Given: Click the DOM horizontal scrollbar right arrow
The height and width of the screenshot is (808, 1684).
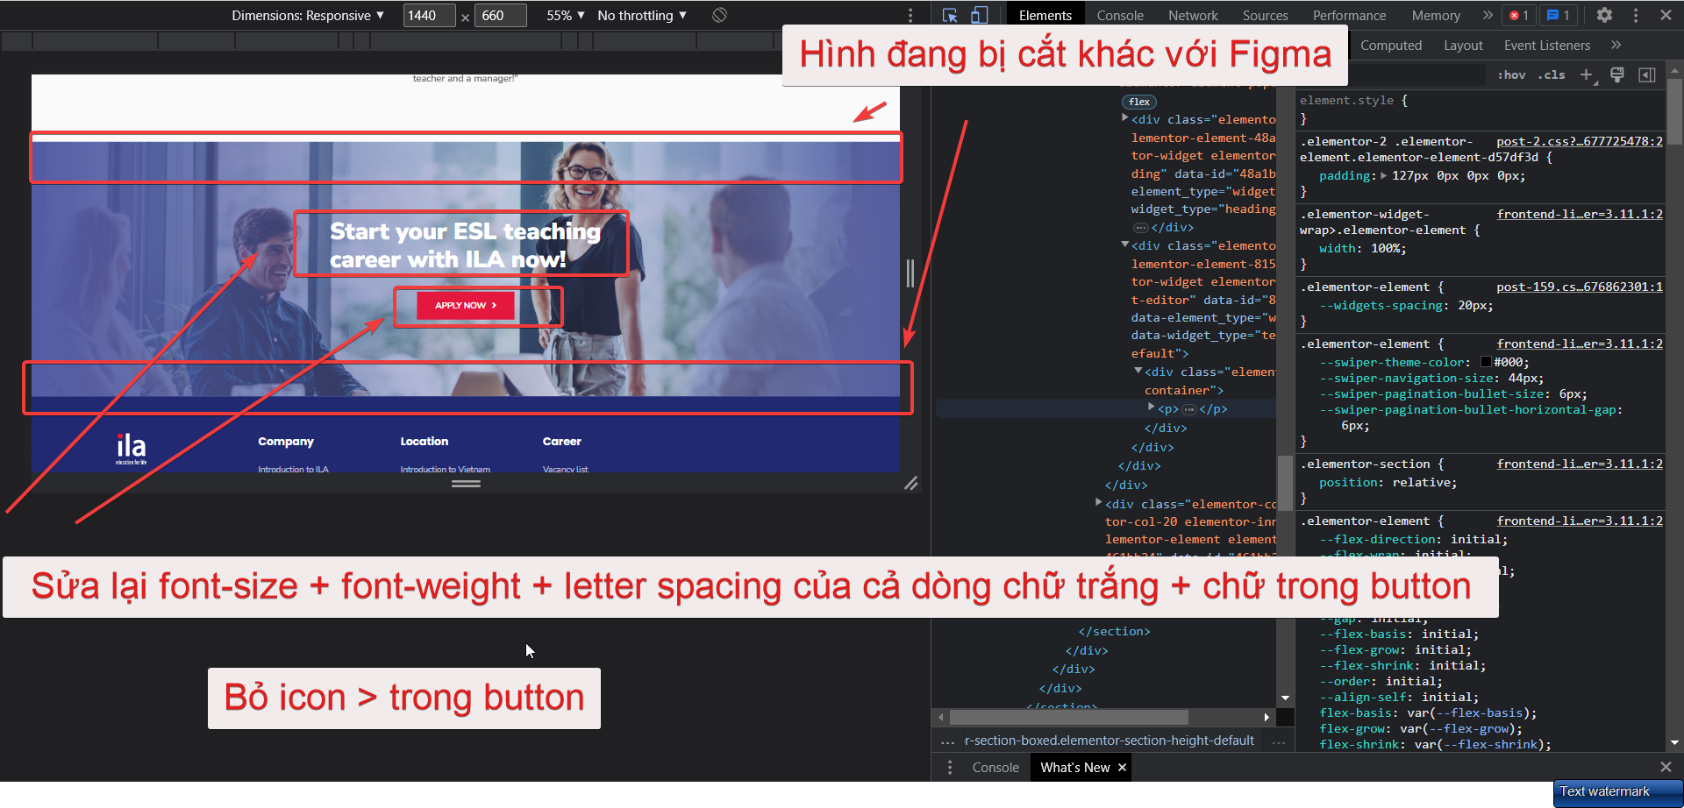Looking at the screenshot, I should [x=1267, y=717].
